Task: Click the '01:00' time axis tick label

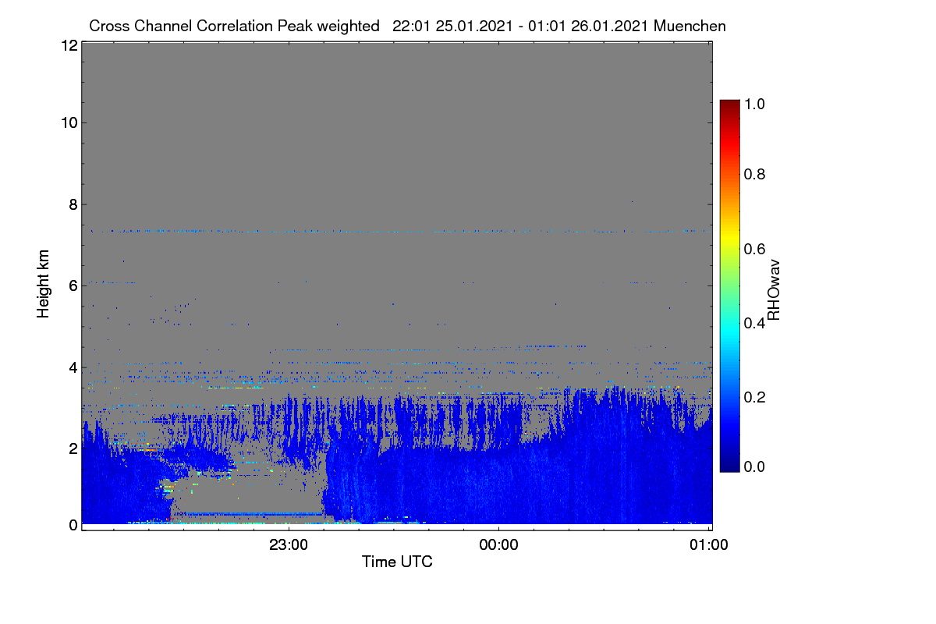Action: (x=709, y=545)
